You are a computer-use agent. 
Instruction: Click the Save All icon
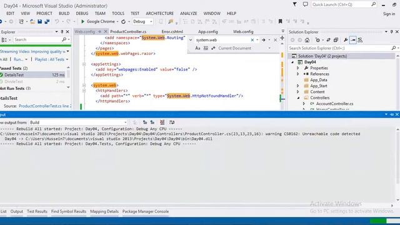47,22
